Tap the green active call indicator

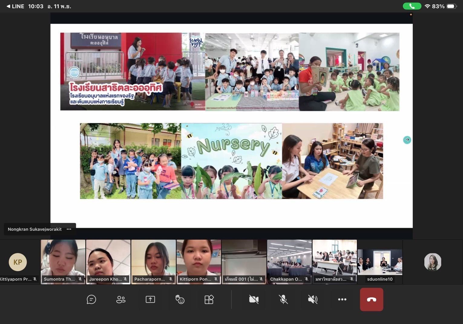click(412, 6)
